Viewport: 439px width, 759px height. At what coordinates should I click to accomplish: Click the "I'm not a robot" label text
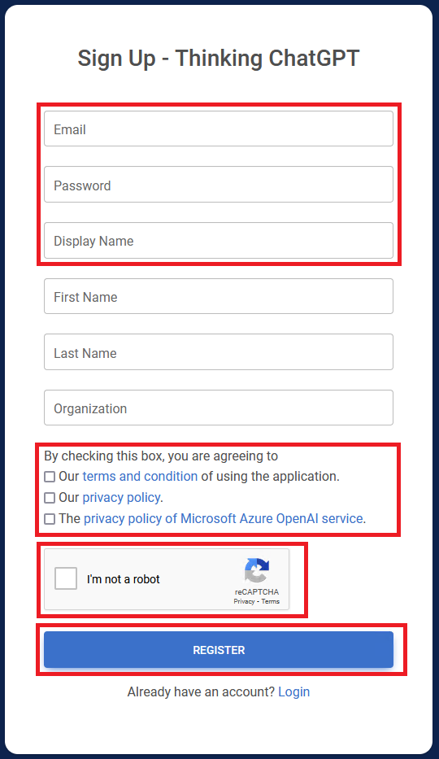(124, 579)
